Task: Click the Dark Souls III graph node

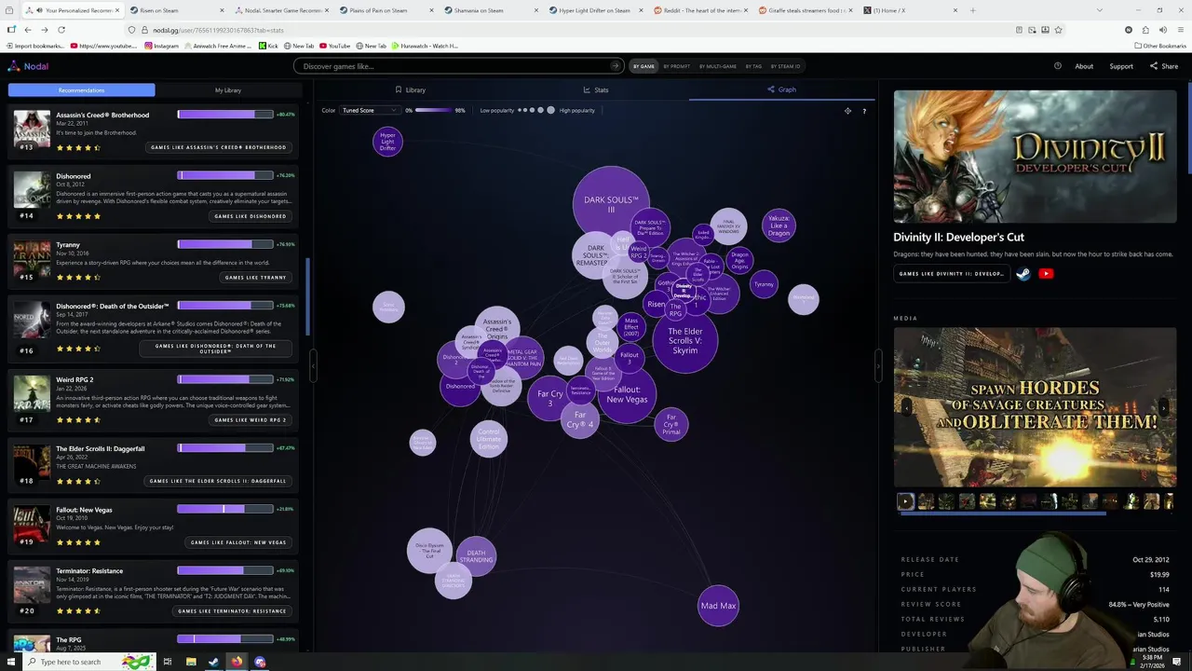Action: tap(611, 204)
